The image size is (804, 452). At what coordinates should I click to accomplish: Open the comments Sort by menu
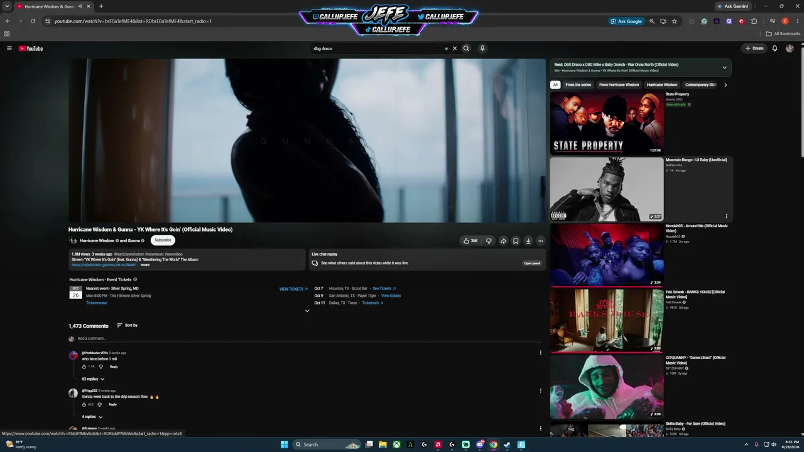pos(127,325)
